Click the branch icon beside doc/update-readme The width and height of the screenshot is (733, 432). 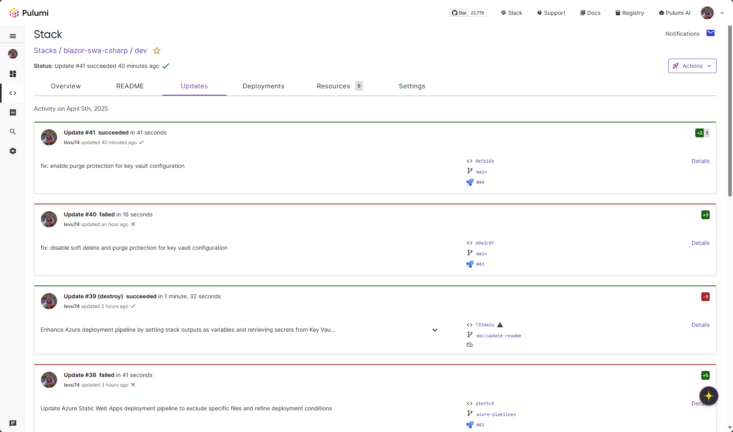coord(470,335)
